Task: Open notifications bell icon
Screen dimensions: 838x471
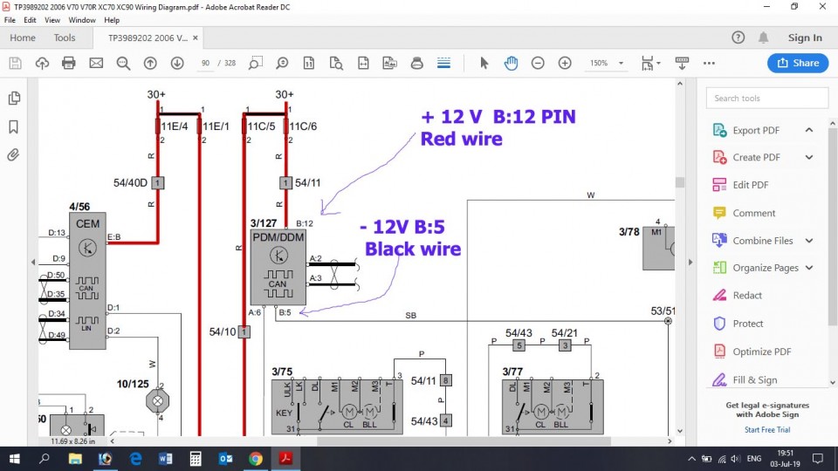Action: click(x=764, y=38)
